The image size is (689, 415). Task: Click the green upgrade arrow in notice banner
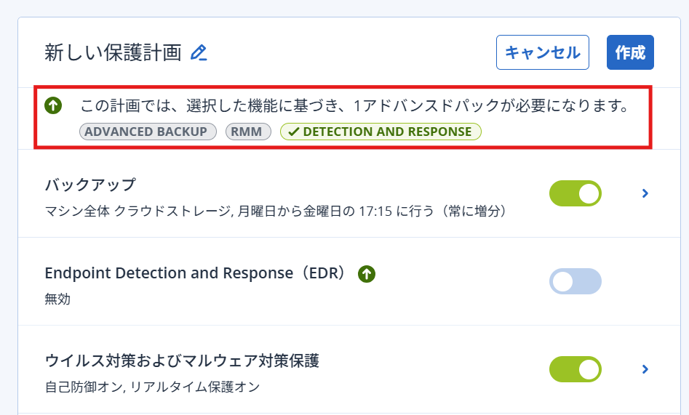pos(52,106)
